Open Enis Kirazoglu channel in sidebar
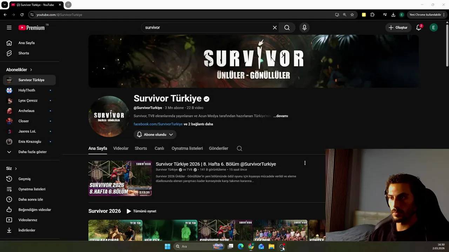The height and width of the screenshot is (252, 449). [29, 142]
